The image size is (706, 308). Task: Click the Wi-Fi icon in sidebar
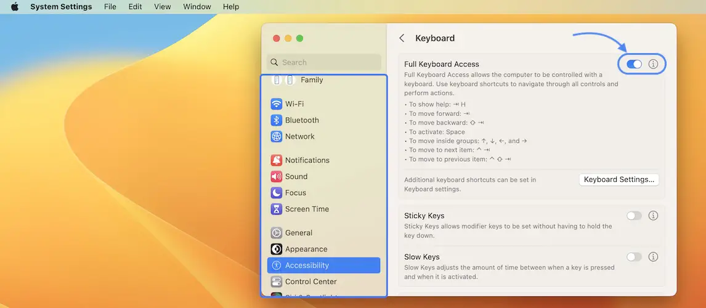coord(277,104)
